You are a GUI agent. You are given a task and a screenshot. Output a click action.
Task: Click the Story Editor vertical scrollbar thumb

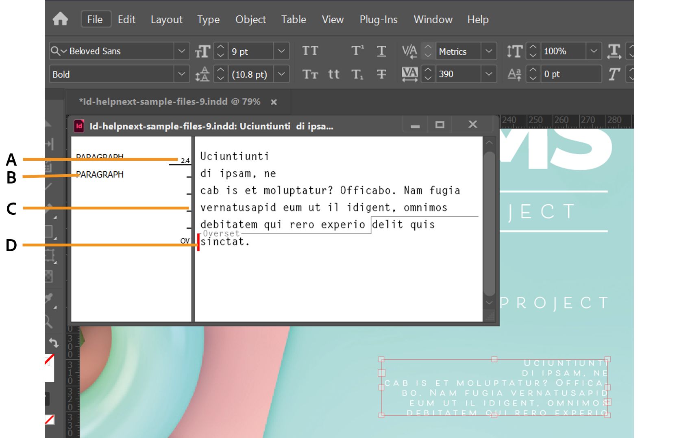point(490,224)
